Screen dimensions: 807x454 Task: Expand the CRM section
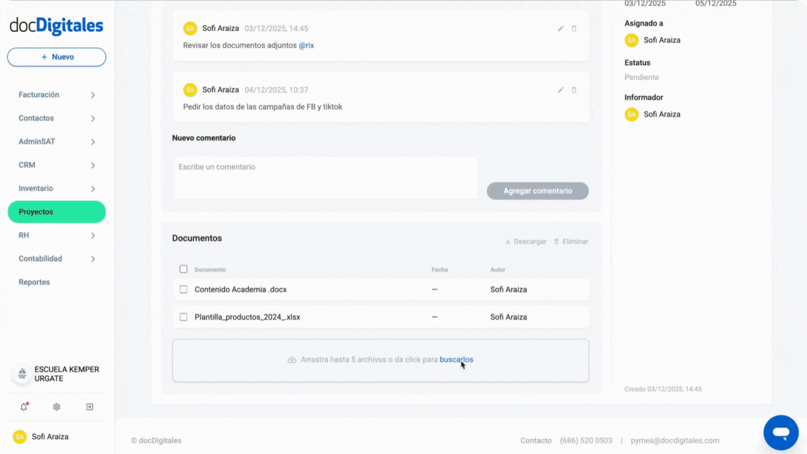(x=57, y=164)
